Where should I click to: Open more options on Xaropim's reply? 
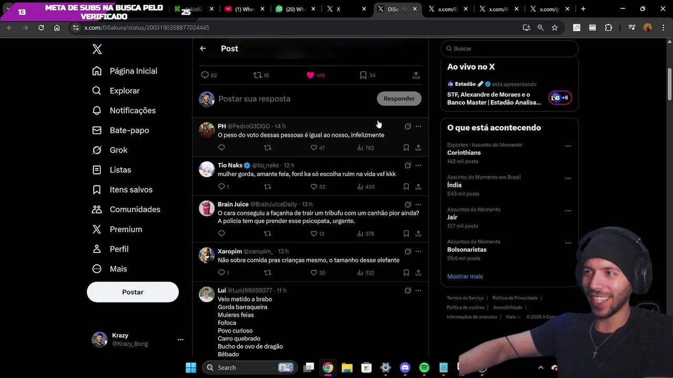418,251
